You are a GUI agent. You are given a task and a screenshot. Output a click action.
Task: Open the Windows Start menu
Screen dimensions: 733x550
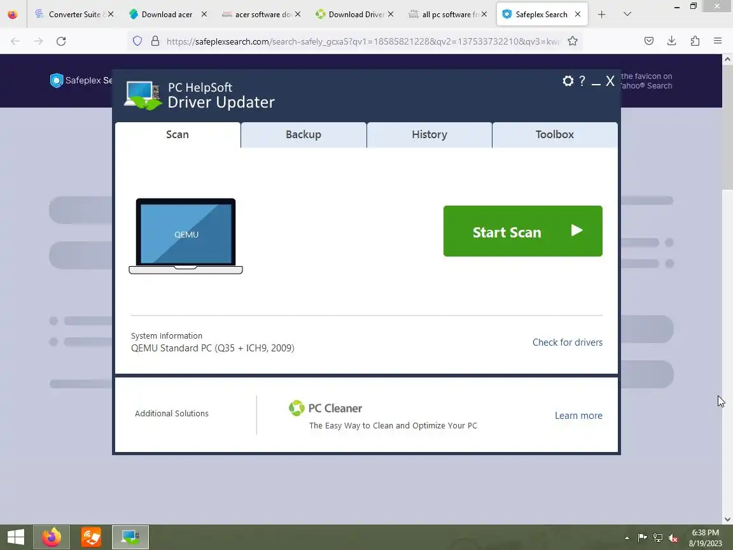tap(15, 537)
